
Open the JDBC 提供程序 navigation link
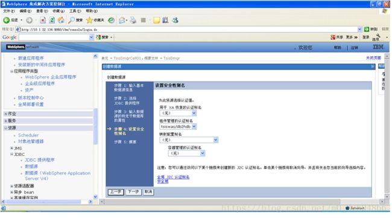39,160
